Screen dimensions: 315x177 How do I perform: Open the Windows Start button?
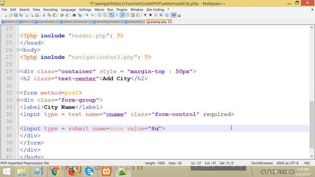[6, 172]
